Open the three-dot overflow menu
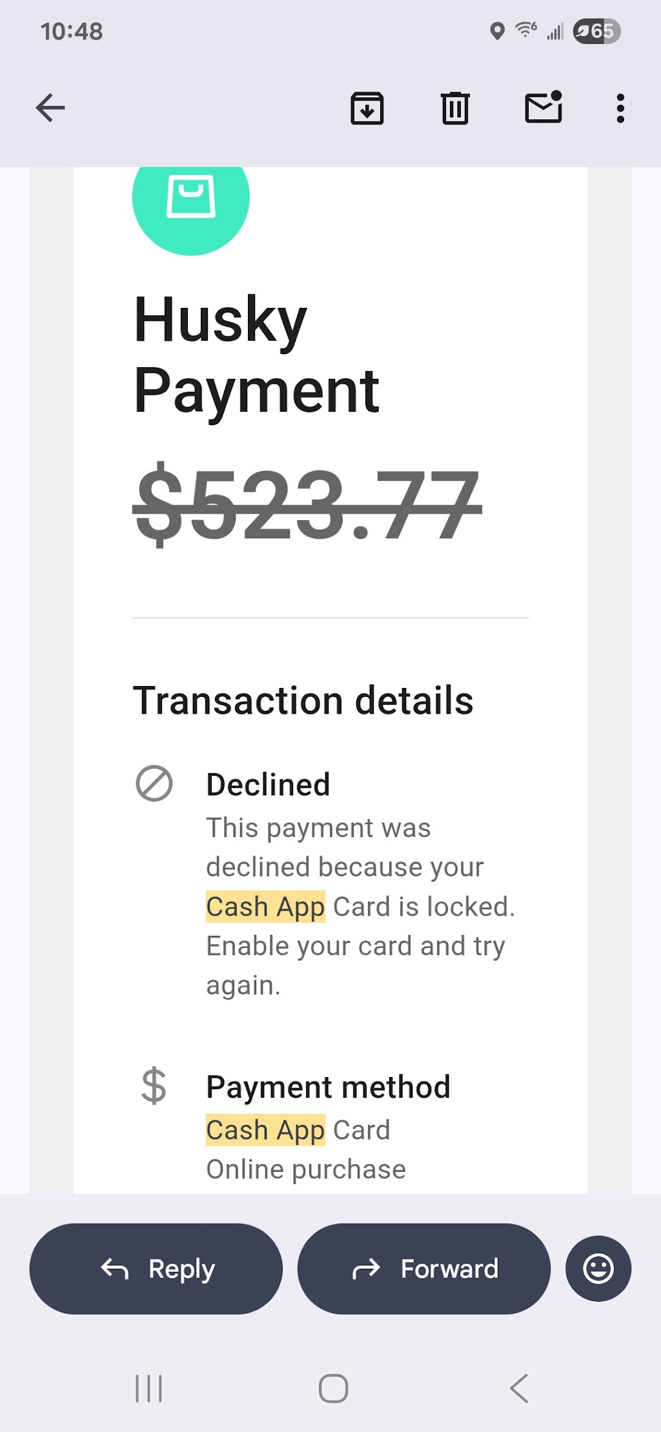The width and height of the screenshot is (661, 1432). (620, 108)
